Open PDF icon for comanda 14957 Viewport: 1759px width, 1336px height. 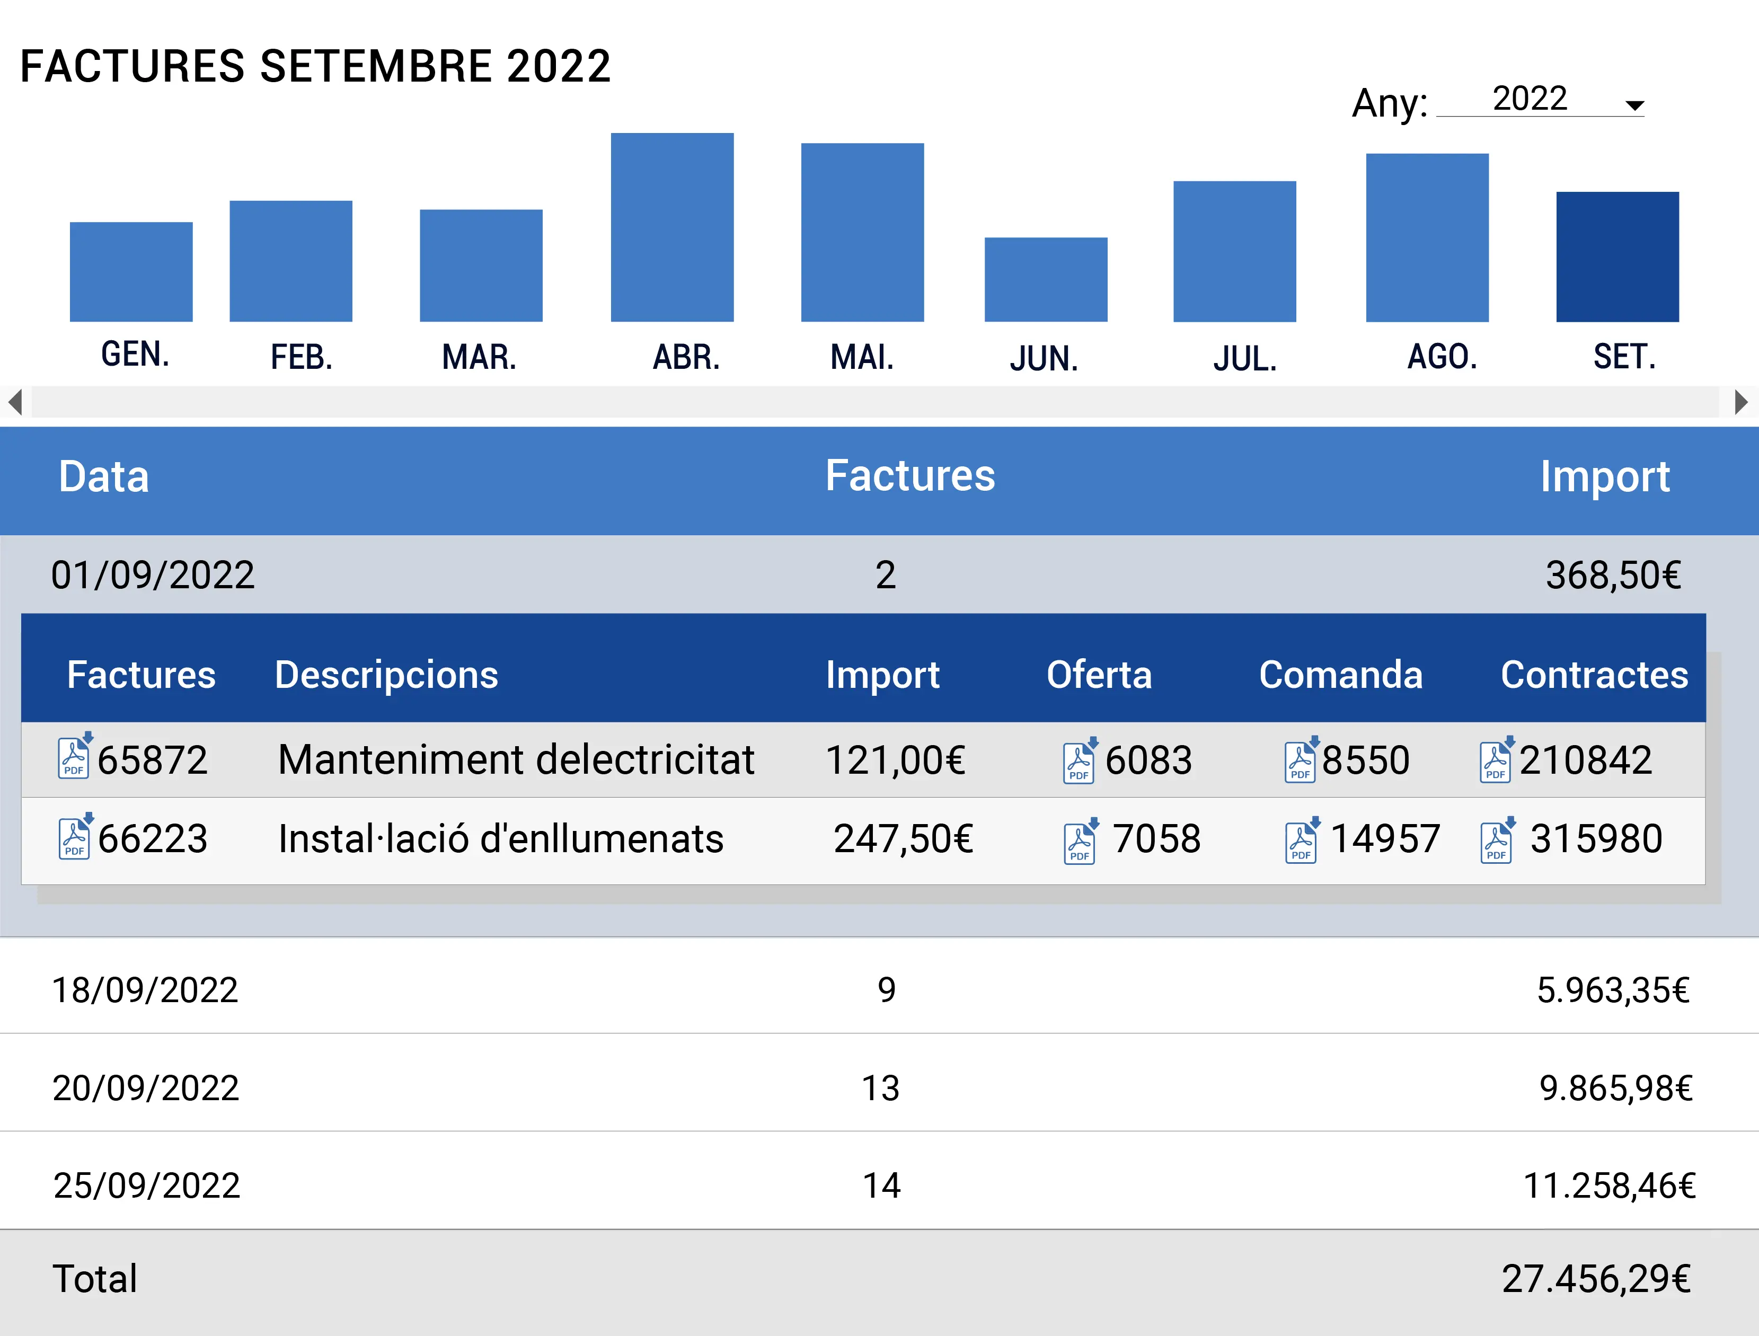(1303, 840)
